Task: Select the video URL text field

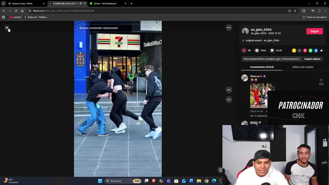Action: [272, 59]
